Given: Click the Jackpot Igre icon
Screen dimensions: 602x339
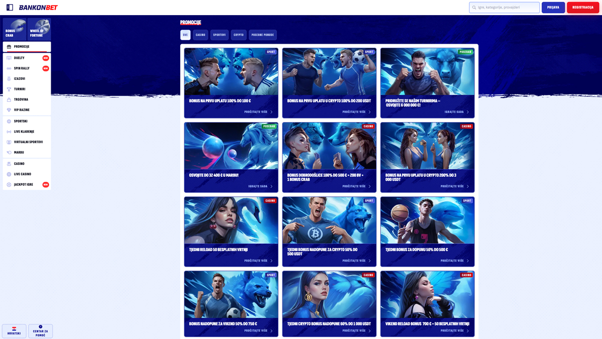Looking at the screenshot, I should [9, 185].
